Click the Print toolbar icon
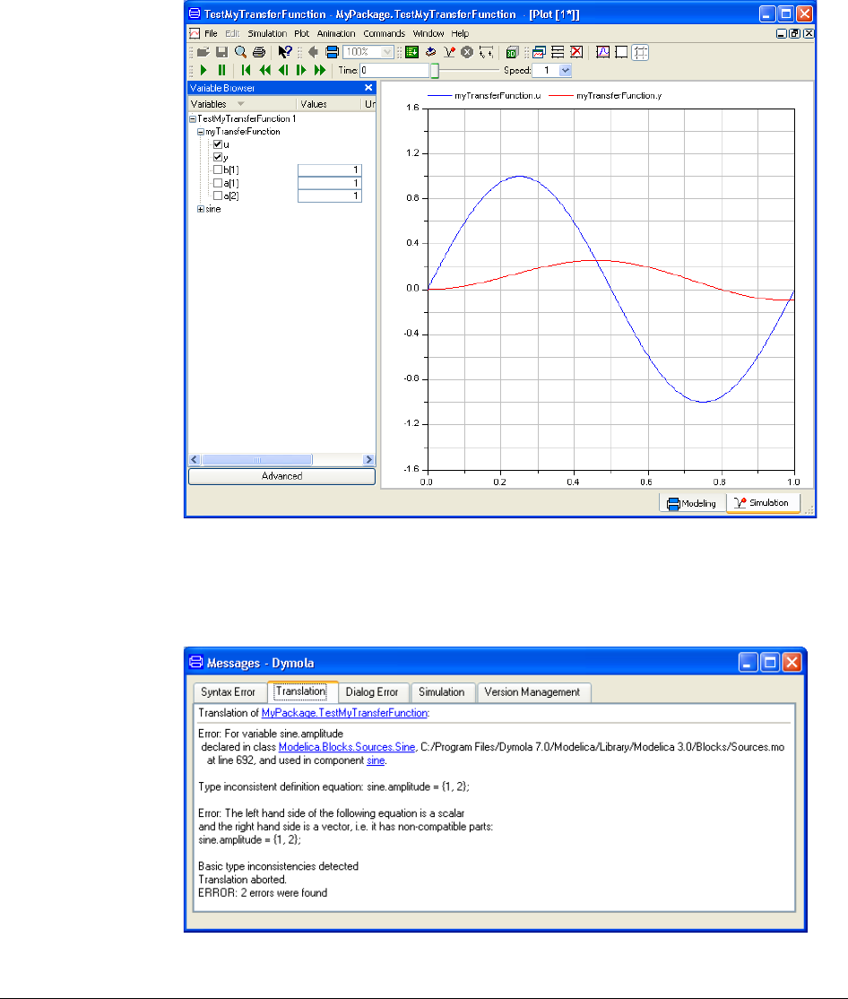The height and width of the screenshot is (999, 848). (258, 52)
